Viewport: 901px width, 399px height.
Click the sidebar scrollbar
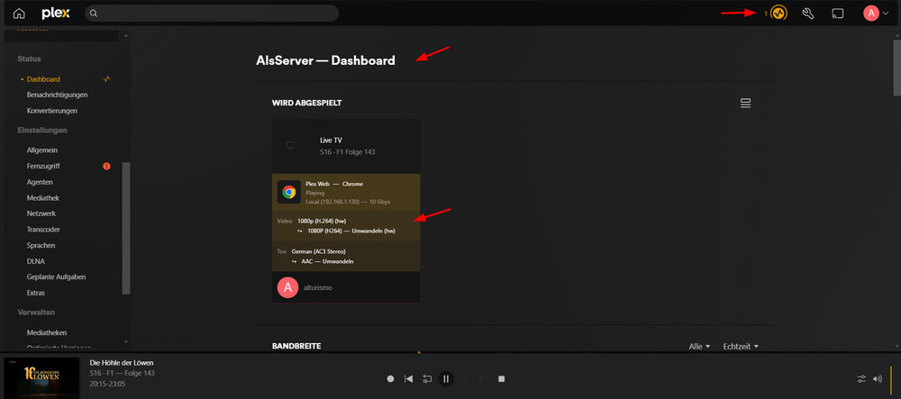pos(126,228)
